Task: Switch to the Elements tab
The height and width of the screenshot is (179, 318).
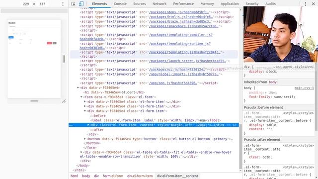Action: pos(99,4)
